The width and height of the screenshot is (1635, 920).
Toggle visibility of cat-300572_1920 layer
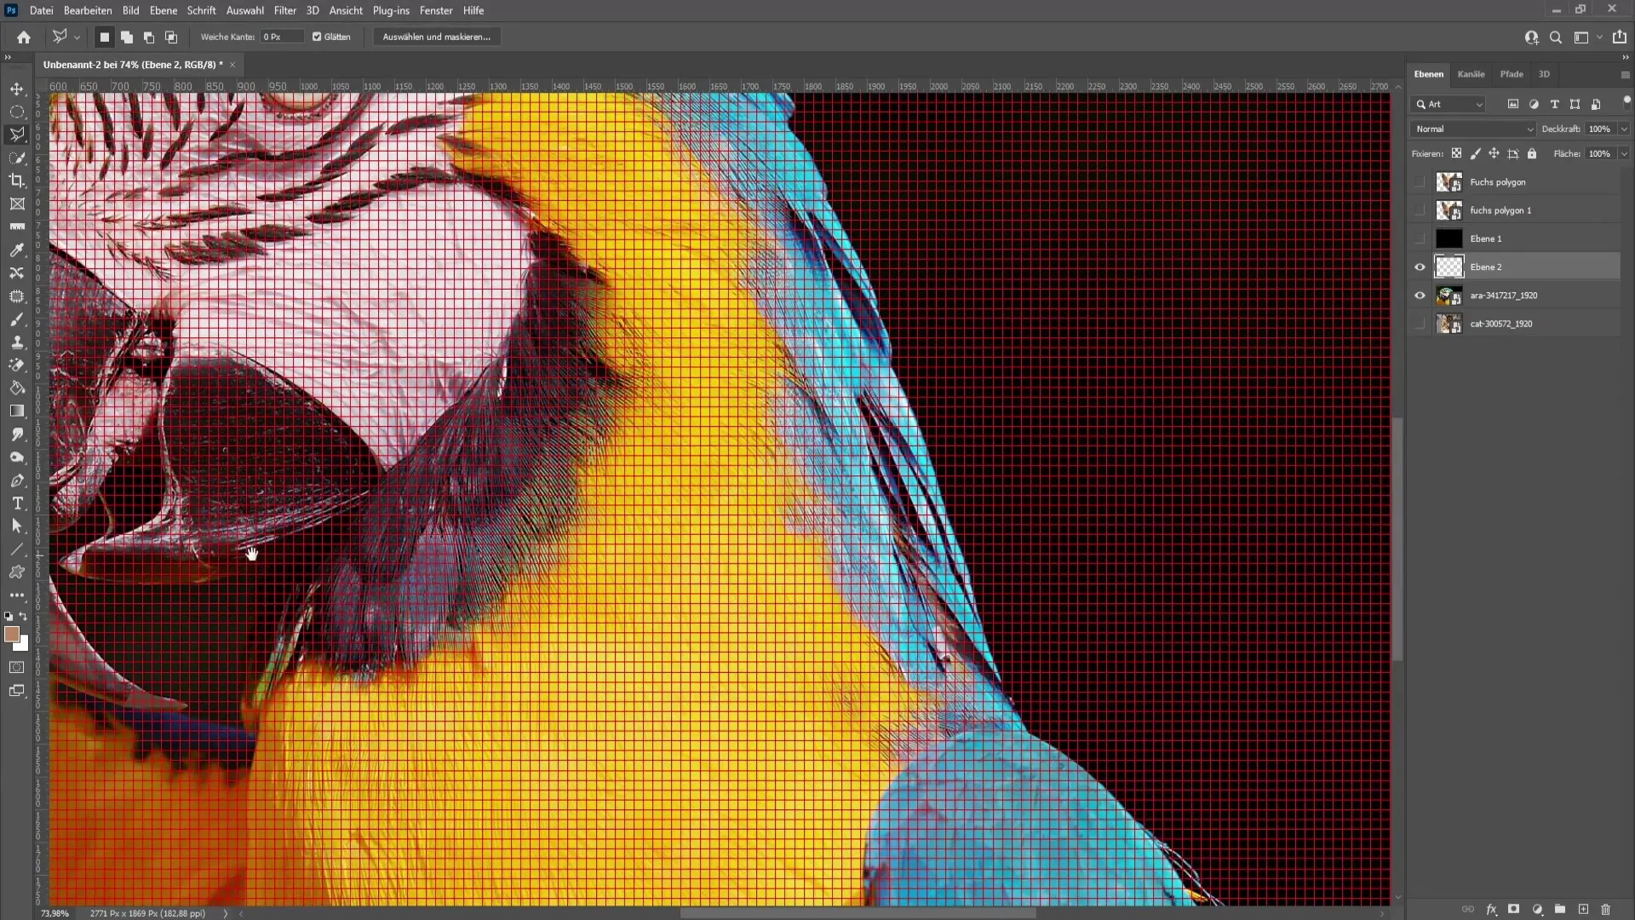pyautogui.click(x=1420, y=324)
